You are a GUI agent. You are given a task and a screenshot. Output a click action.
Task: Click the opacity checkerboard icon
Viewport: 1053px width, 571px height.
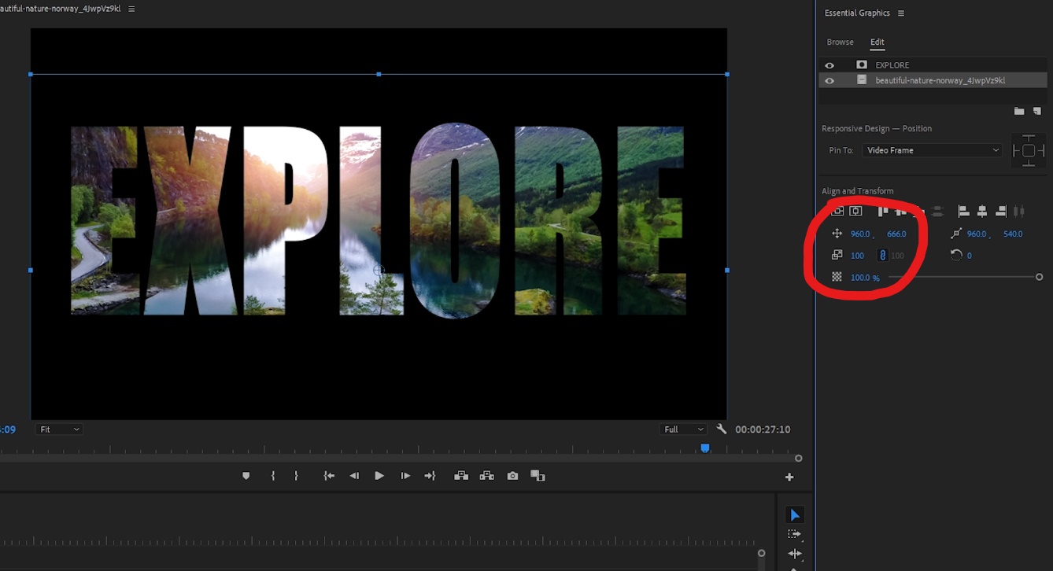(837, 277)
